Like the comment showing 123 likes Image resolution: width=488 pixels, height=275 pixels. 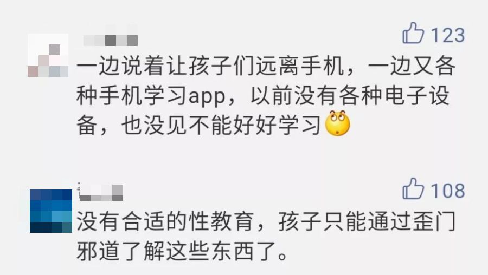click(413, 33)
